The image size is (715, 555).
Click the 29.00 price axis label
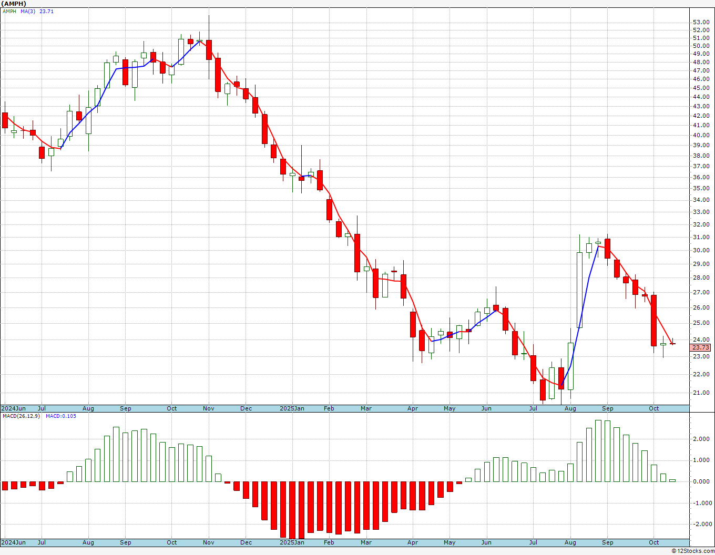[701, 264]
